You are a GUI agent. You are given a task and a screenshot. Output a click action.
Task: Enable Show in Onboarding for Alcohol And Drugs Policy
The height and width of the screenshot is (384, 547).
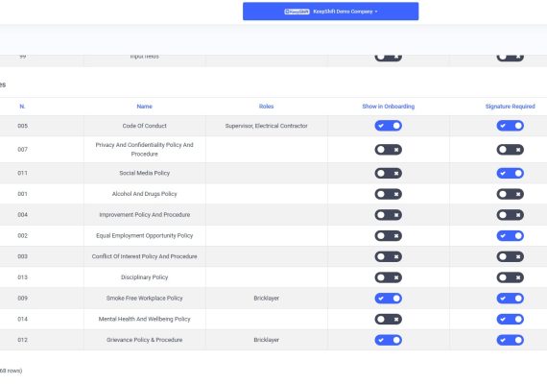(389, 194)
